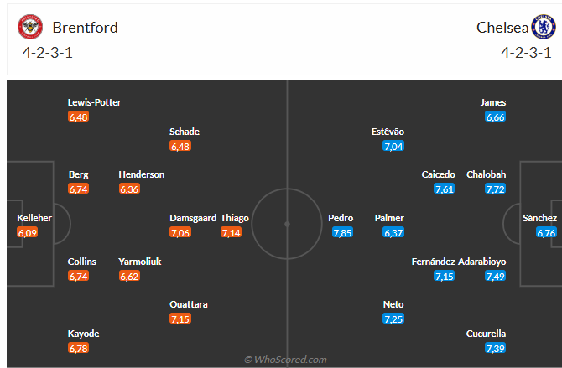Image resolution: width=562 pixels, height=368 pixels.
Task: Click the Brentford club crest icon
Action: tap(30, 28)
